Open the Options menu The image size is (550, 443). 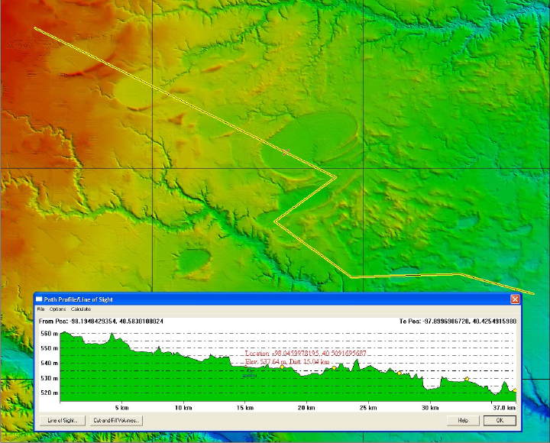click(57, 309)
